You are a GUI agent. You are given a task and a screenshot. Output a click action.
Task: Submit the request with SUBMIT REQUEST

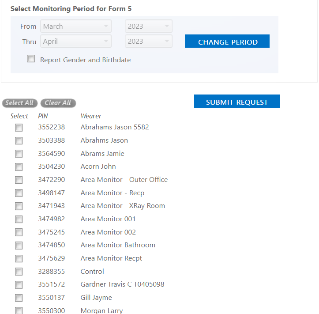237,102
